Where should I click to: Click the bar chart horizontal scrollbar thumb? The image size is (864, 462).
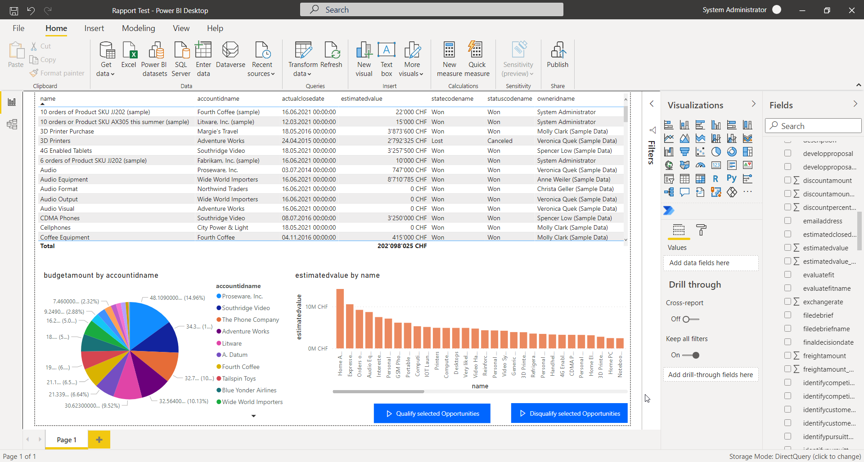[378, 391]
